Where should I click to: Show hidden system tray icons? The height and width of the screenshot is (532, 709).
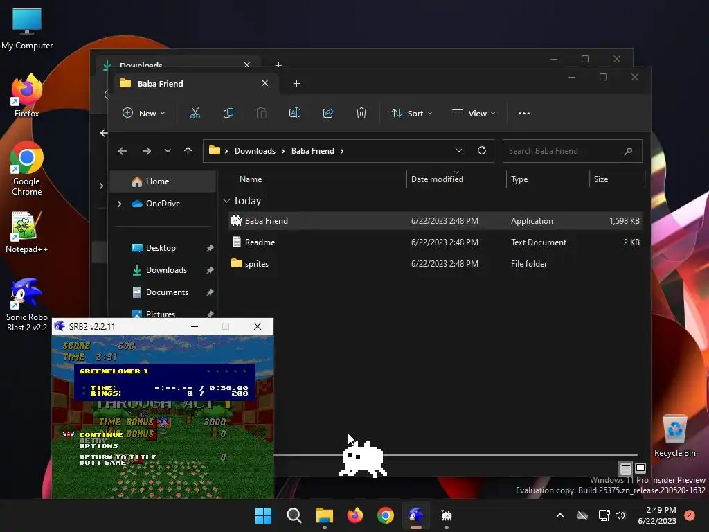tap(559, 515)
